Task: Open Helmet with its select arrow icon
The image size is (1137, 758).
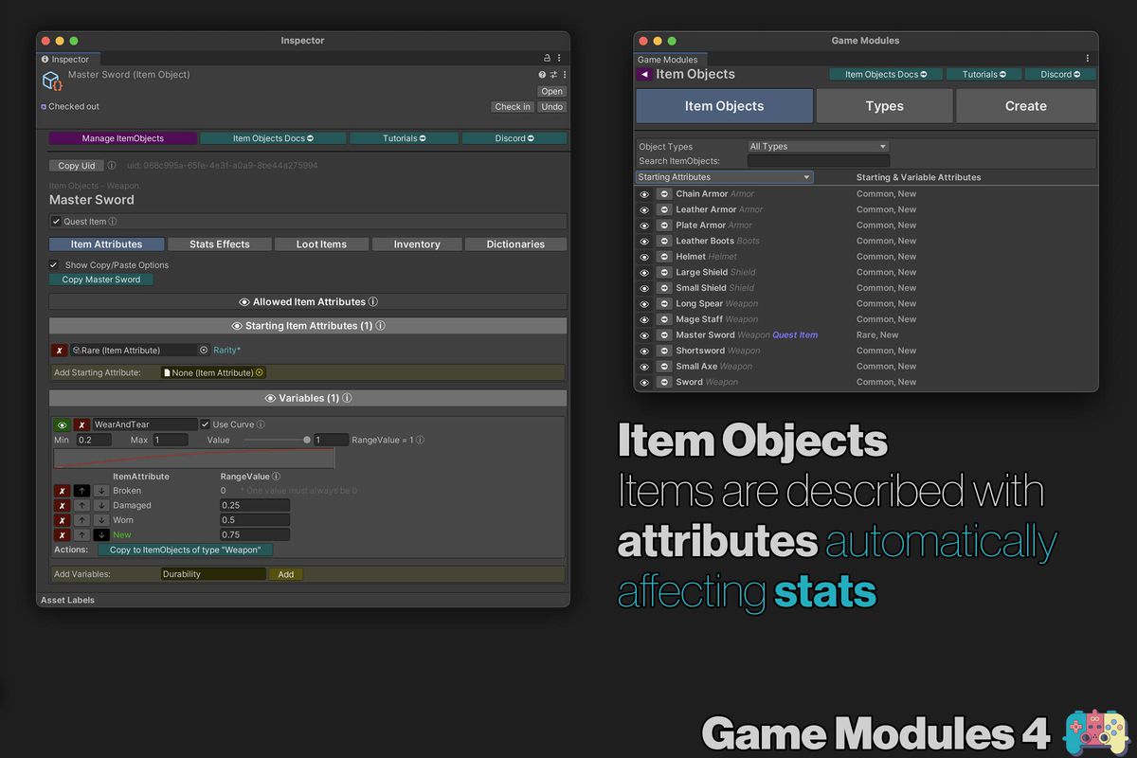Action: coord(664,257)
